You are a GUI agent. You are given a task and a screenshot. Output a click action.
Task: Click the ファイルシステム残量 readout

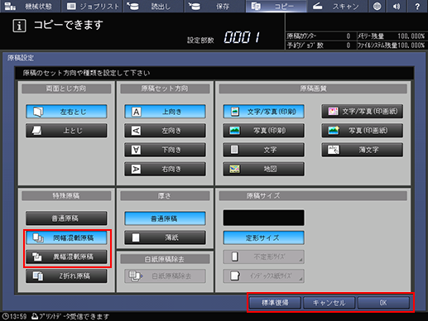coord(392,46)
